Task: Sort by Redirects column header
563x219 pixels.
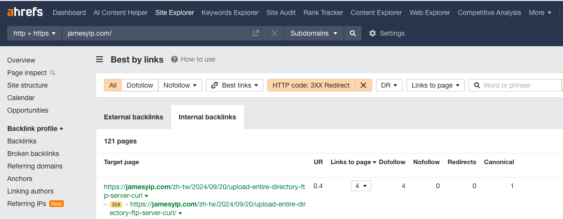Action: tap(462, 162)
